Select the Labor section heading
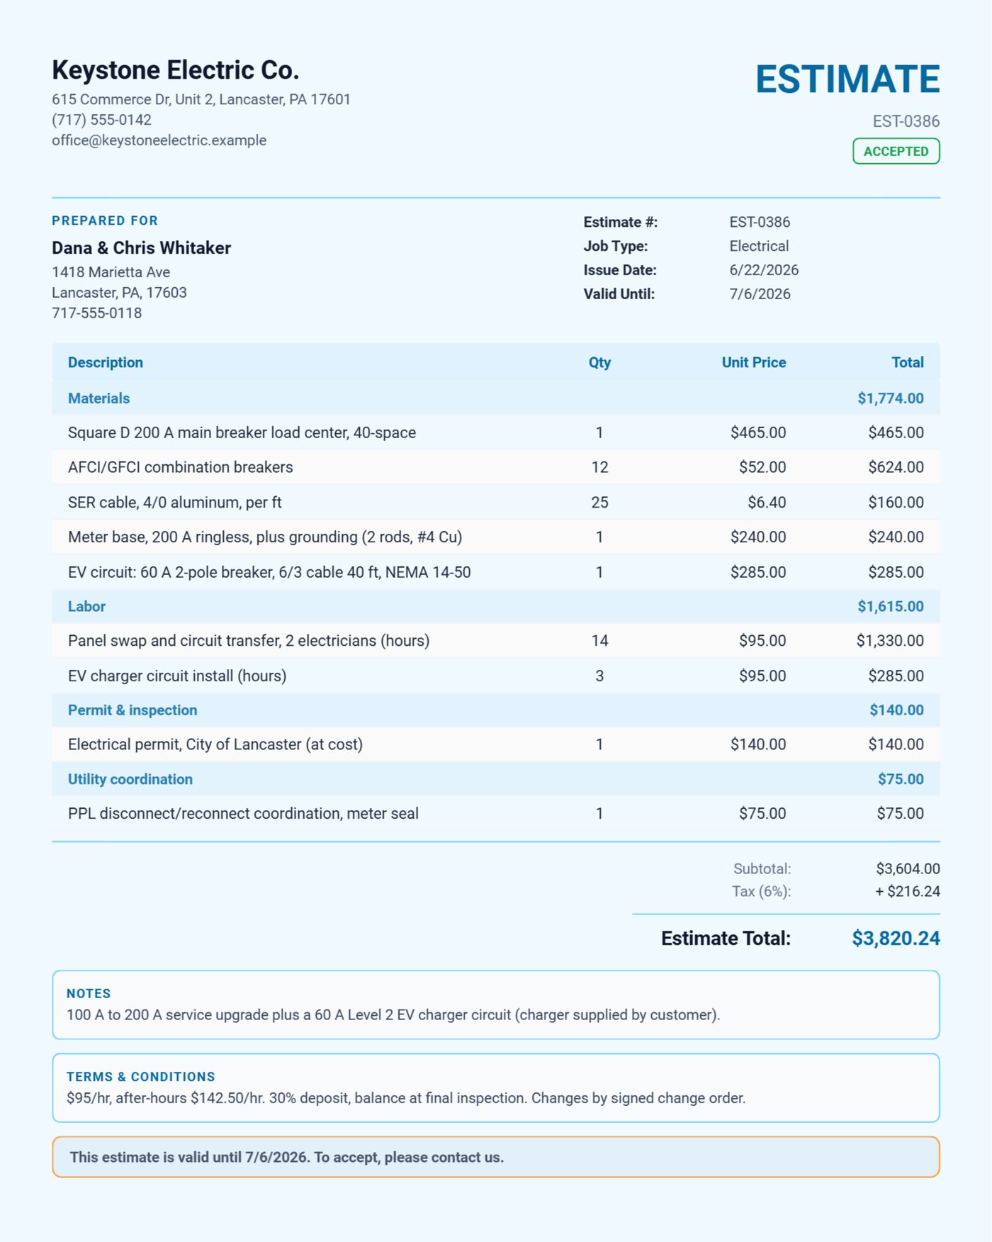The width and height of the screenshot is (992, 1242). coord(86,607)
